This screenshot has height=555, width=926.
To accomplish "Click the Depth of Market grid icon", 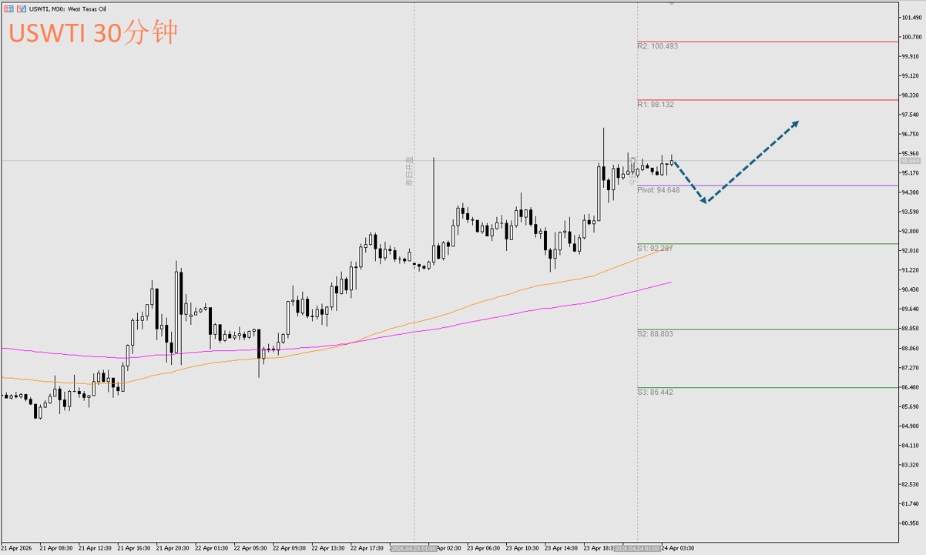I will [8, 8].
